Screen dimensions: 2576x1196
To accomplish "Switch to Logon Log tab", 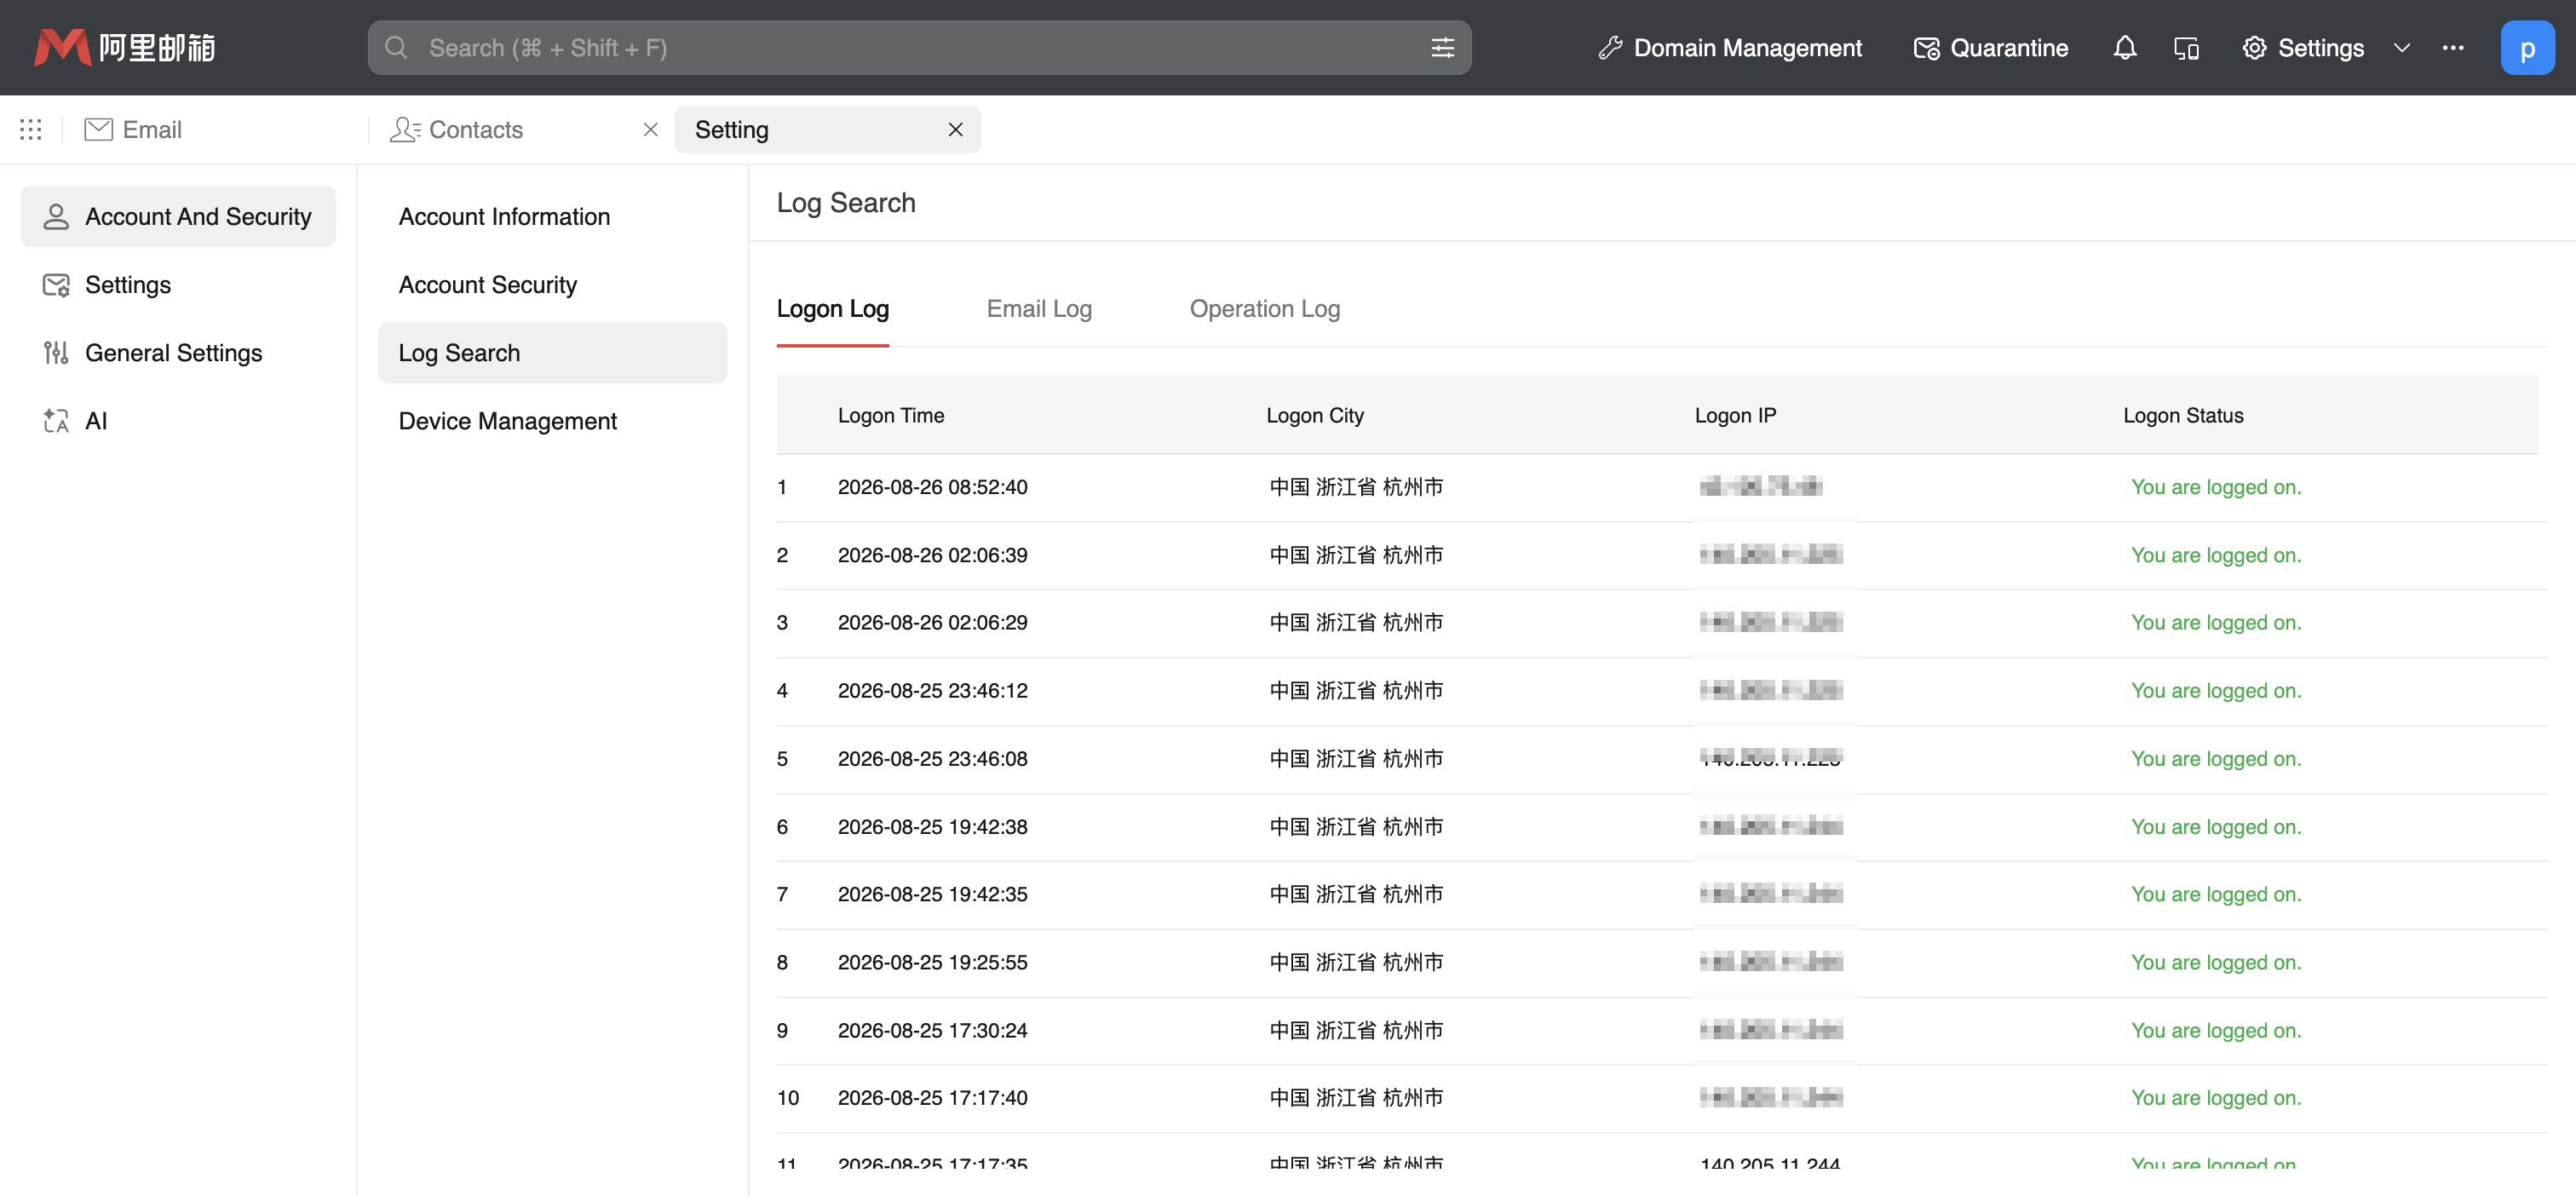I will coord(832,309).
